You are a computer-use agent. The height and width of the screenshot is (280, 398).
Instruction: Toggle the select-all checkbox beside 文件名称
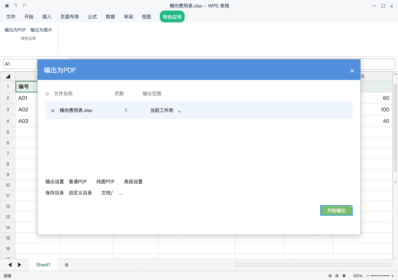click(47, 94)
